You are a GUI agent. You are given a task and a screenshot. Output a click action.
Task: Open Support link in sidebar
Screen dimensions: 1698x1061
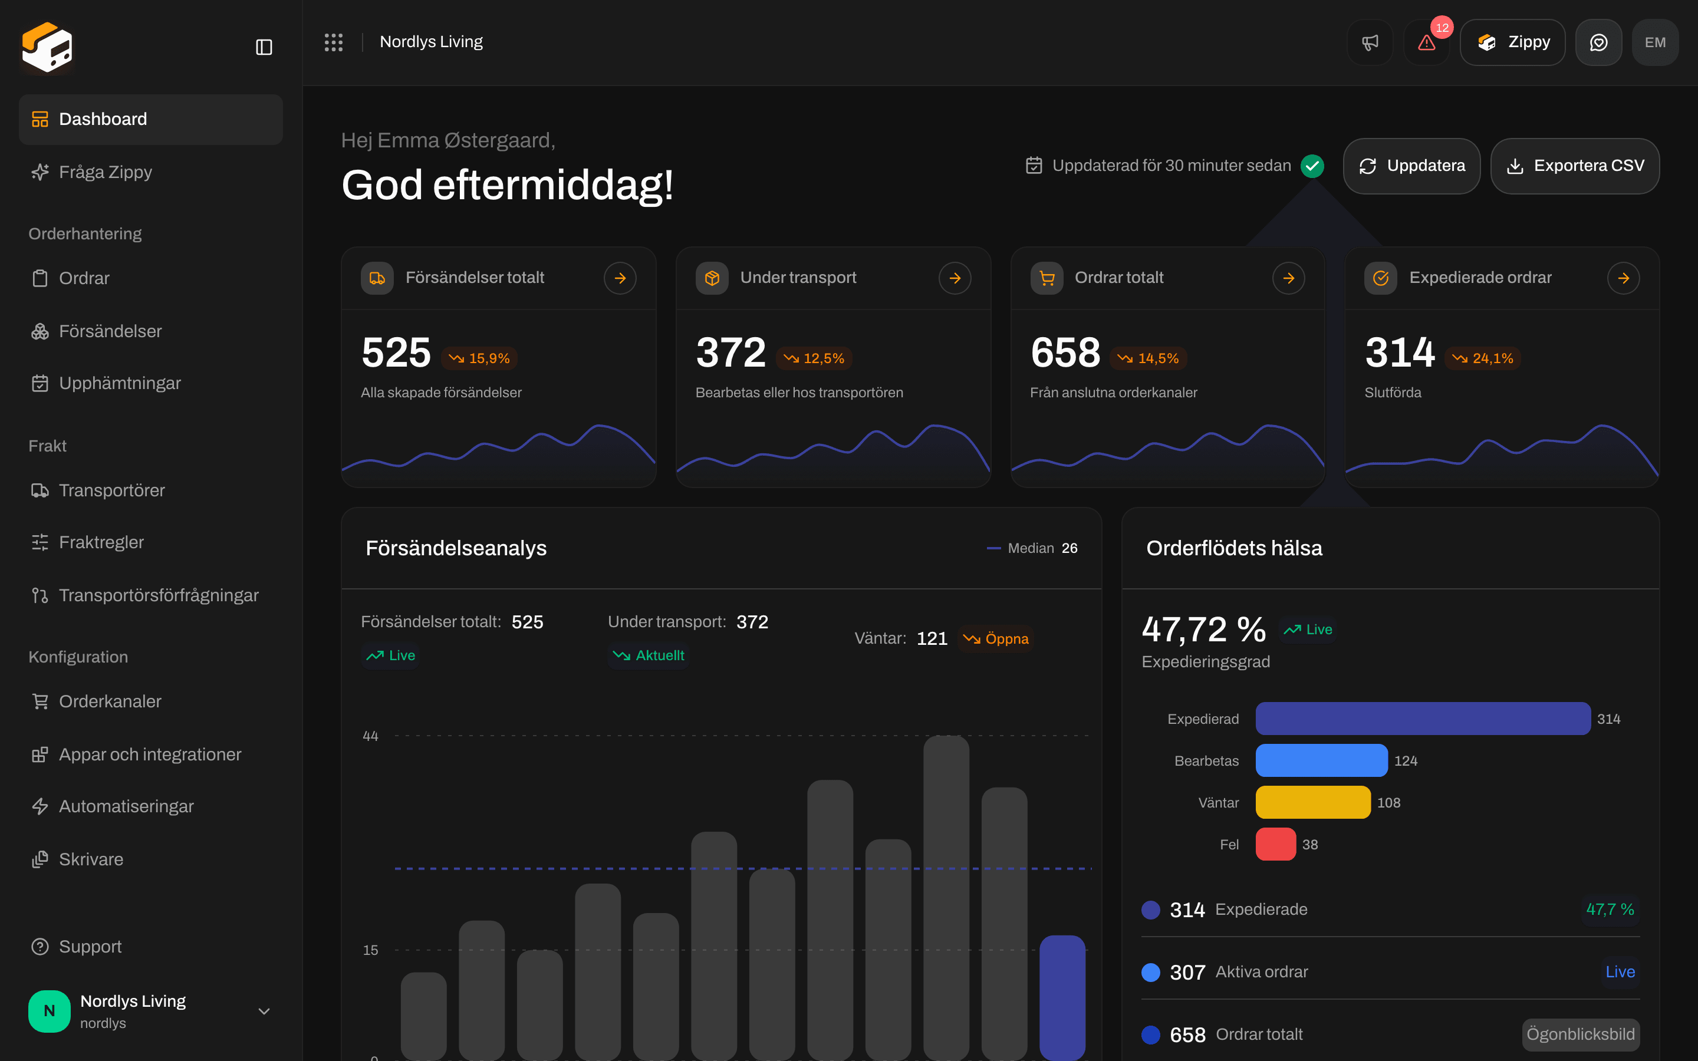pos(151,947)
